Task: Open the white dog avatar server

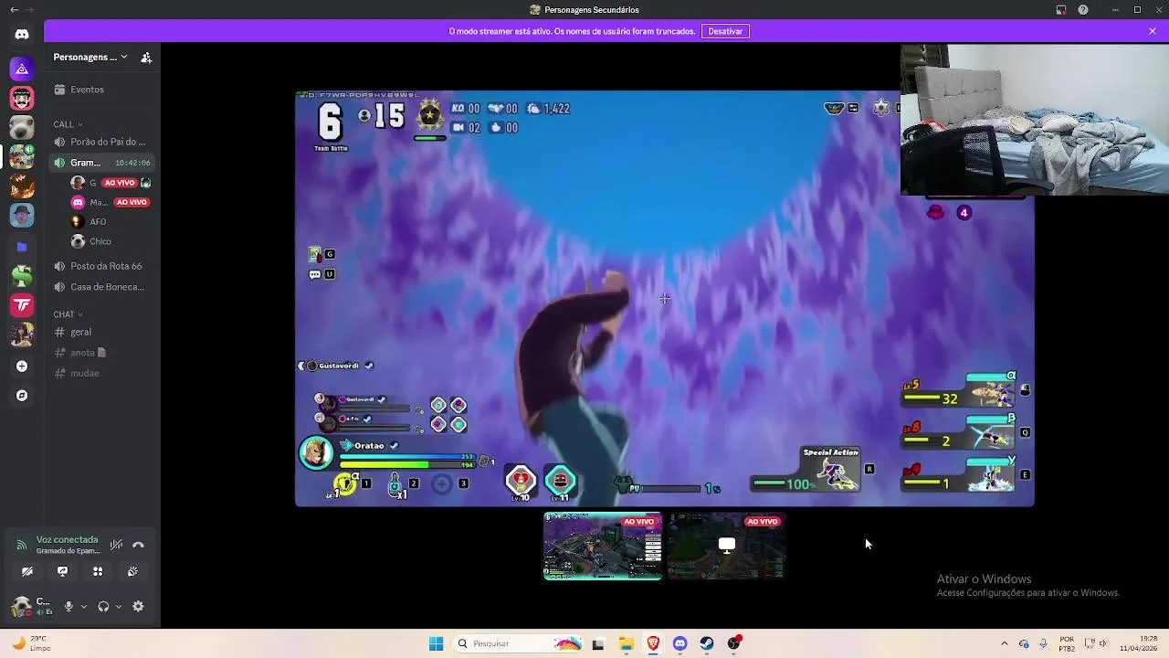Action: pyautogui.click(x=22, y=127)
